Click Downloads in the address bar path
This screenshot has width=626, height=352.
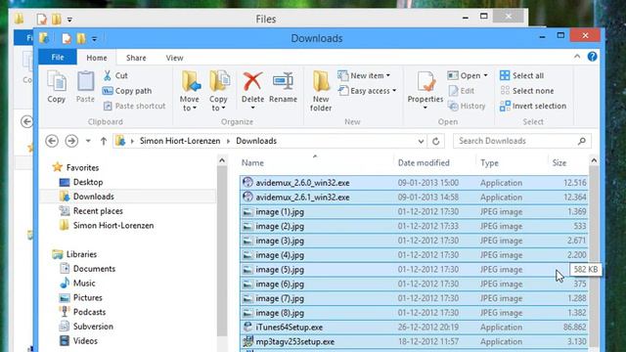coord(256,141)
